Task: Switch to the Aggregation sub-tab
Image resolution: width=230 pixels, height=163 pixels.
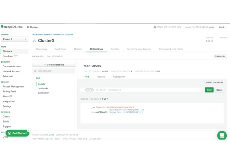Action: pos(119,77)
